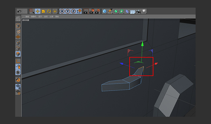Image resolution: width=211 pixels, height=124 pixels.
Task: Open the 选项 viewport menu
Action: [x=46, y=17]
